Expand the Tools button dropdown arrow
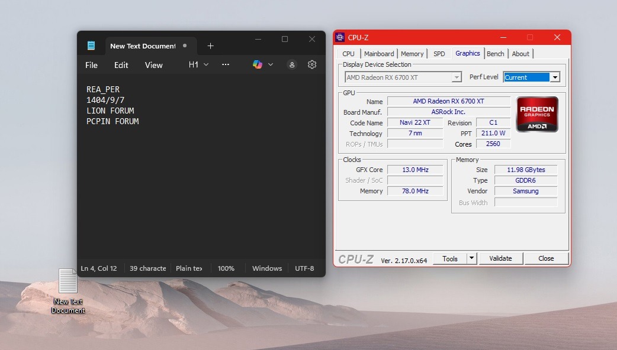Viewport: 617px width, 350px height. click(x=471, y=258)
